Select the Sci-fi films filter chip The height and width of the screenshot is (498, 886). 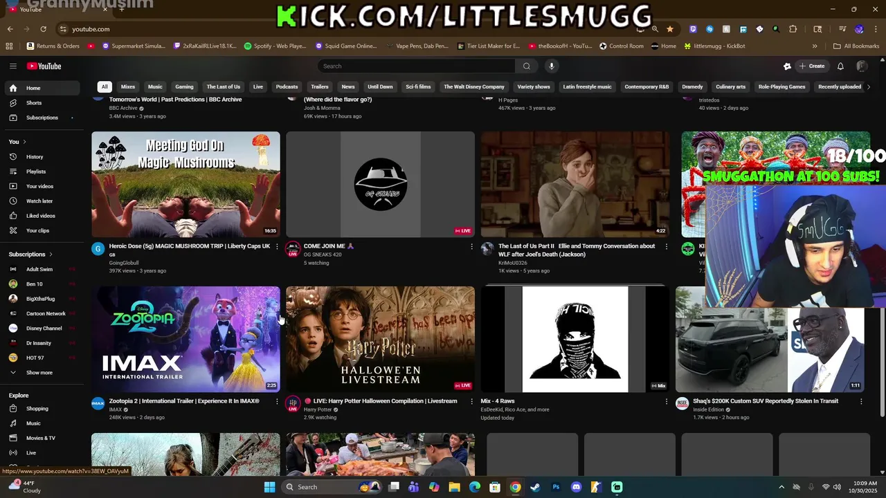418,86
